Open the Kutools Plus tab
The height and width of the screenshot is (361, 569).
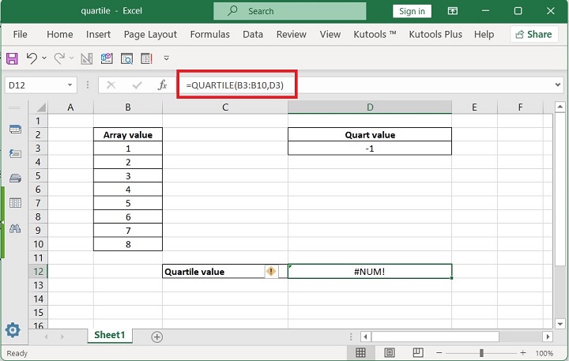click(435, 35)
